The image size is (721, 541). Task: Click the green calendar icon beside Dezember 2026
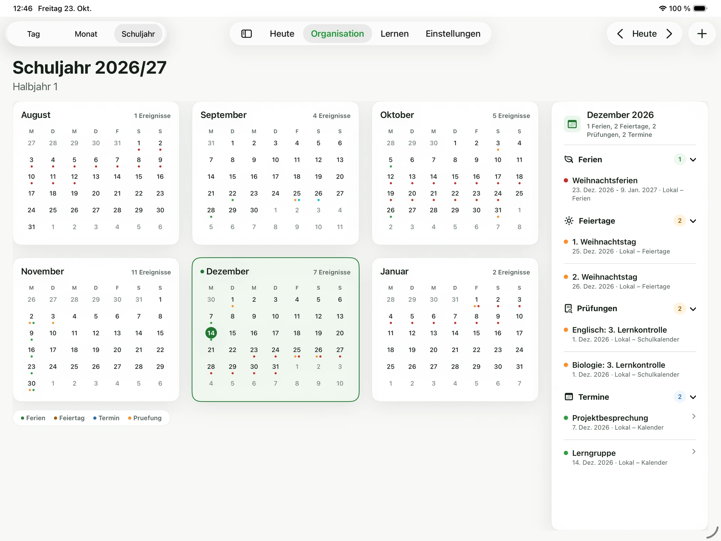point(572,124)
